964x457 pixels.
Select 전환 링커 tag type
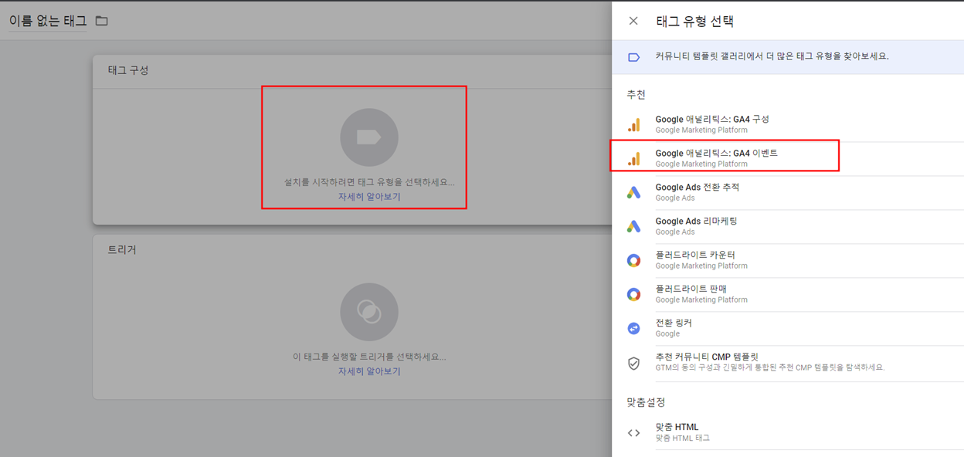(788, 328)
